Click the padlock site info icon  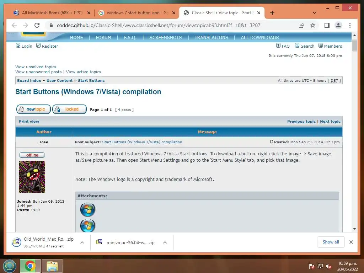click(51, 25)
